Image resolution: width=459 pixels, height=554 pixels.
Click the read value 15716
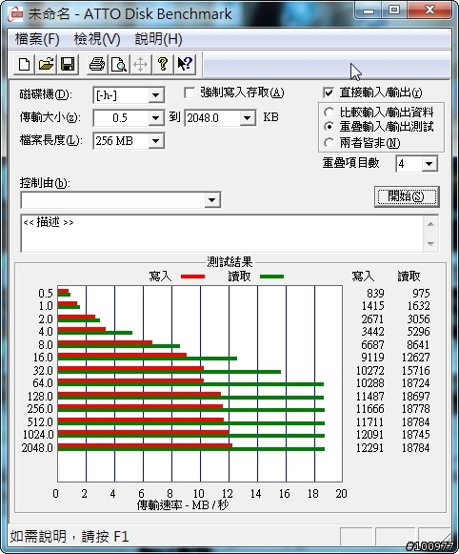[x=415, y=370]
